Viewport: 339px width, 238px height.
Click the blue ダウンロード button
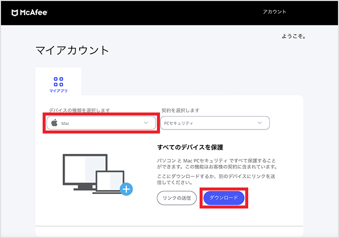224,197
